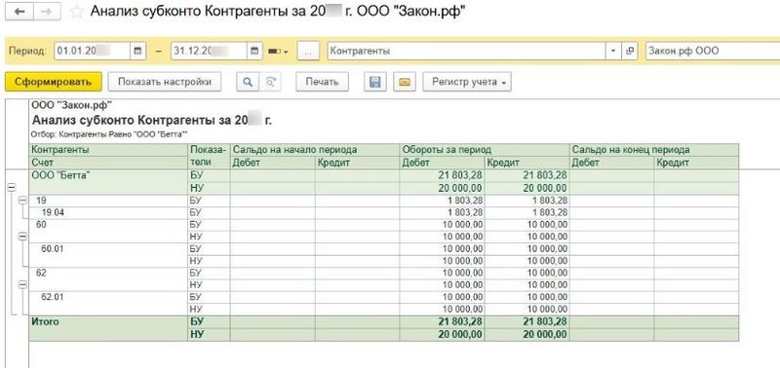Click the period end date field
The width and height of the screenshot is (780, 368).
(209, 51)
